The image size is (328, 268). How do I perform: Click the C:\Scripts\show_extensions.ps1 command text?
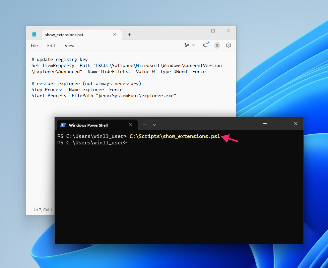175,136
